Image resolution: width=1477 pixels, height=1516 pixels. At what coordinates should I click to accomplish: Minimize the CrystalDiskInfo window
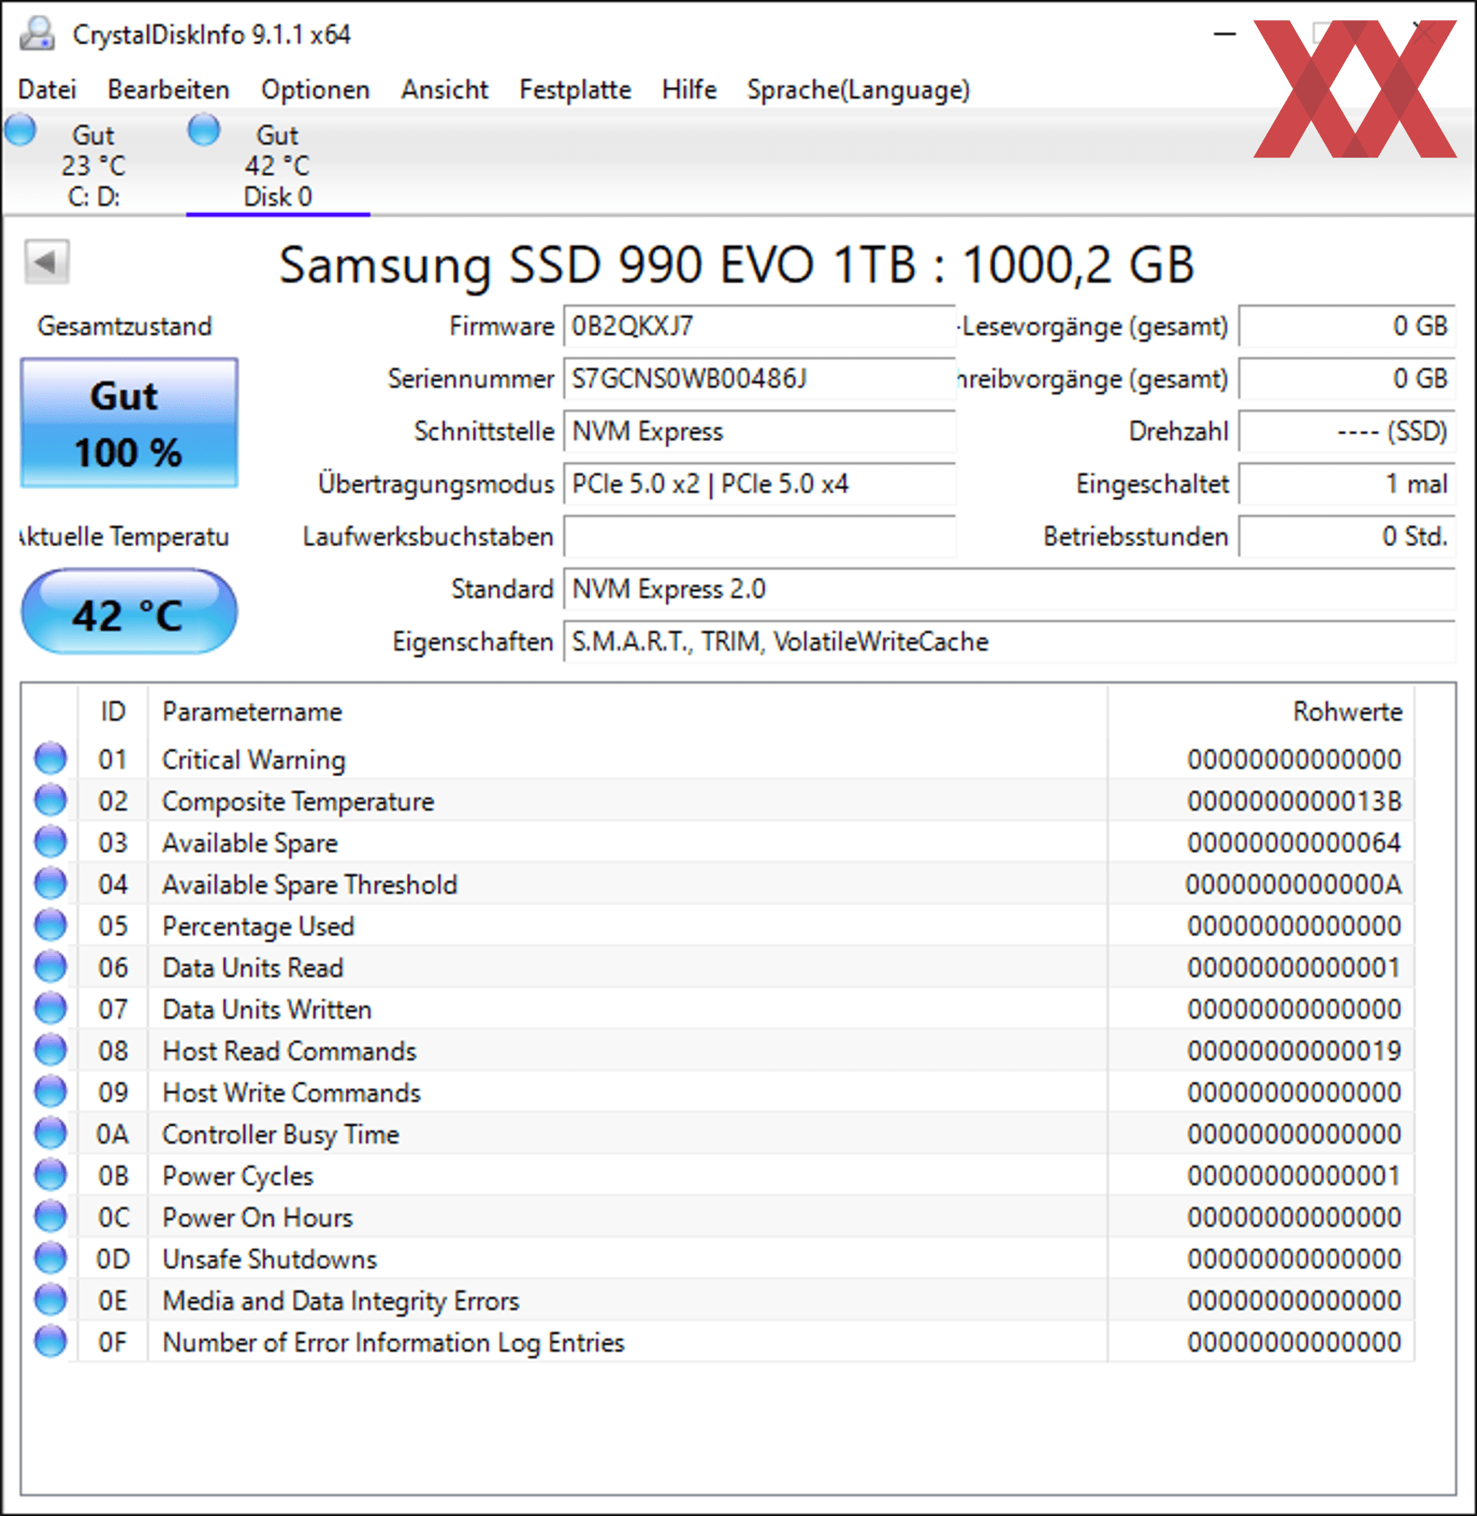[x=1224, y=34]
